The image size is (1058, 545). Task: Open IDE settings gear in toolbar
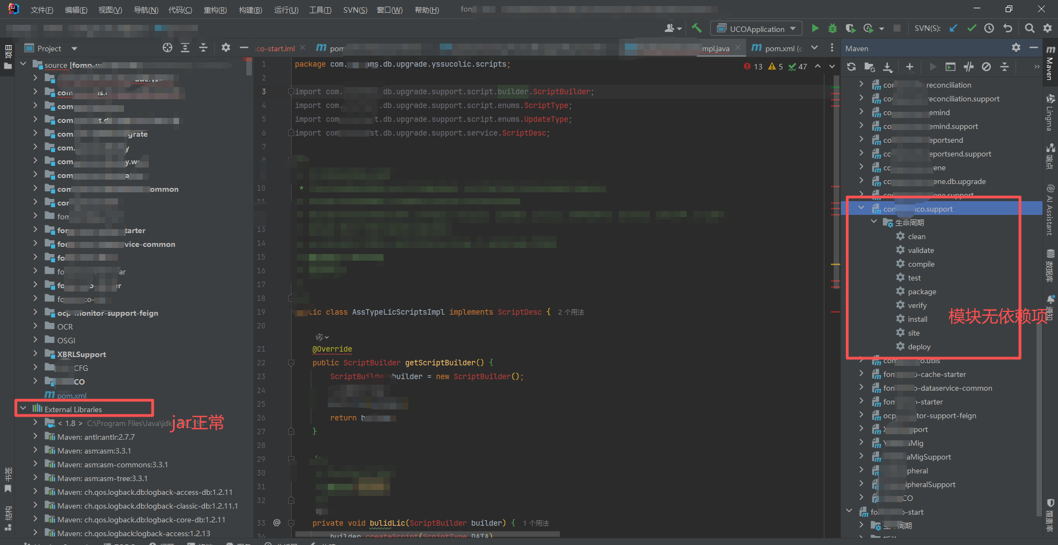click(1047, 28)
